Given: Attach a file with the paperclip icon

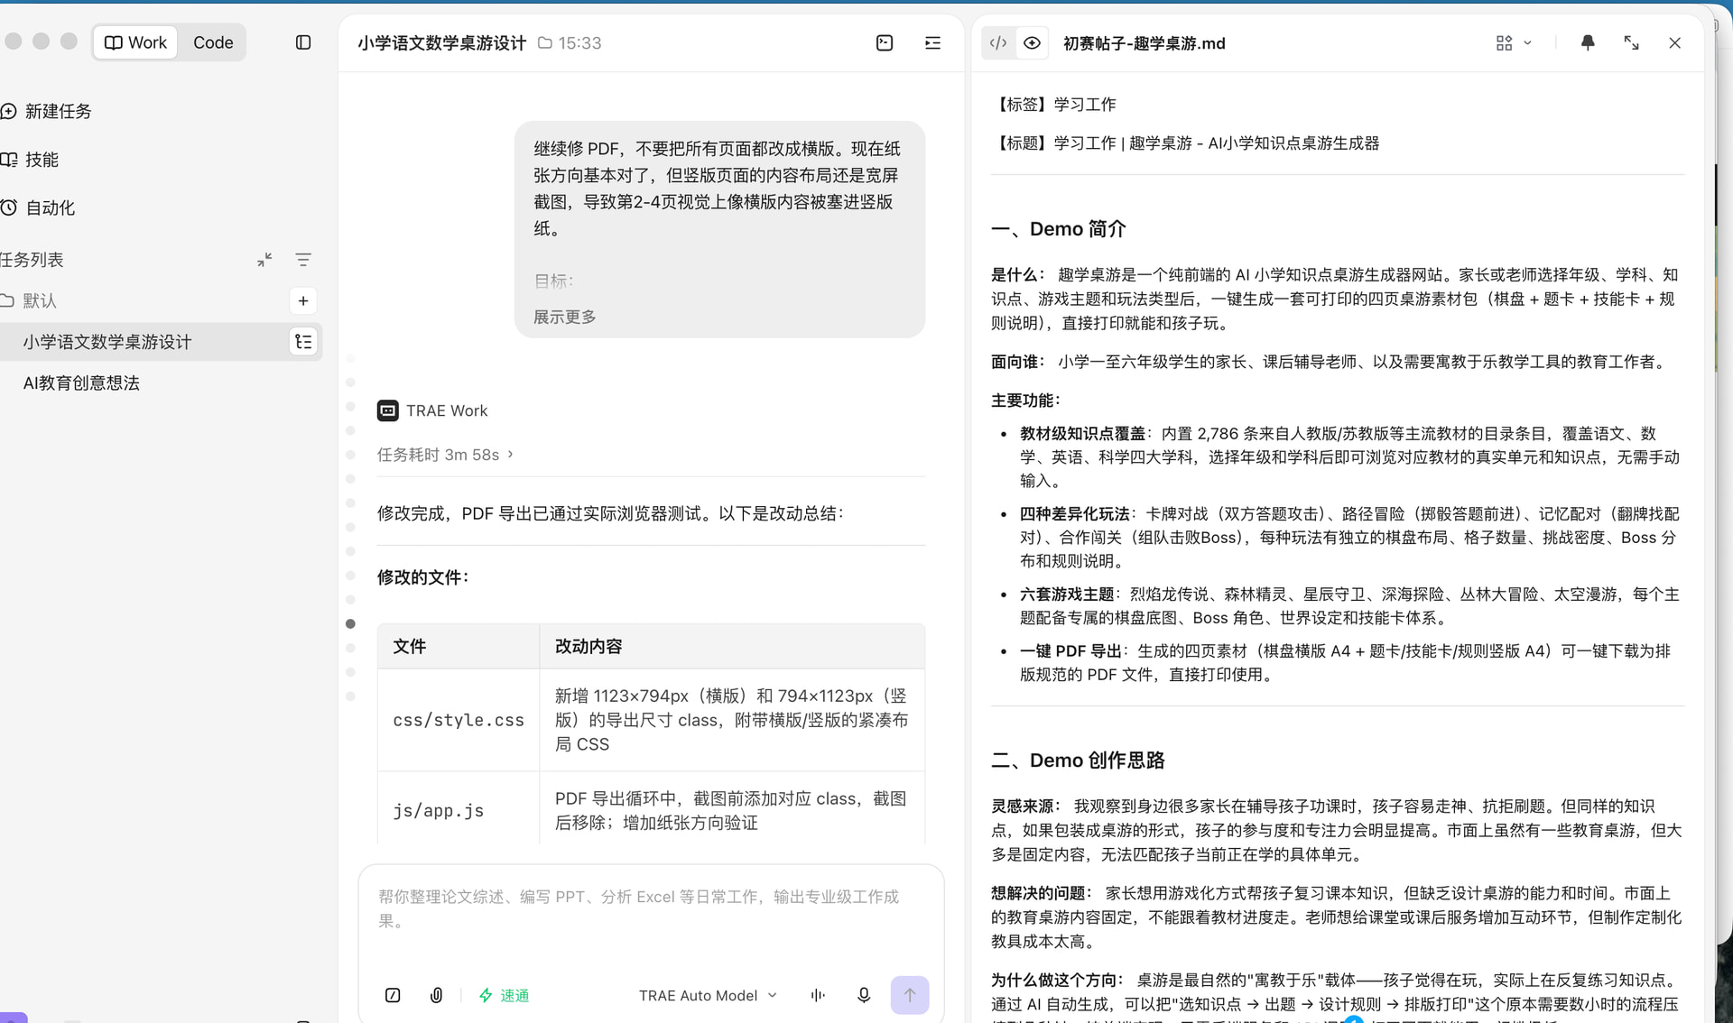Looking at the screenshot, I should pyautogui.click(x=436, y=995).
